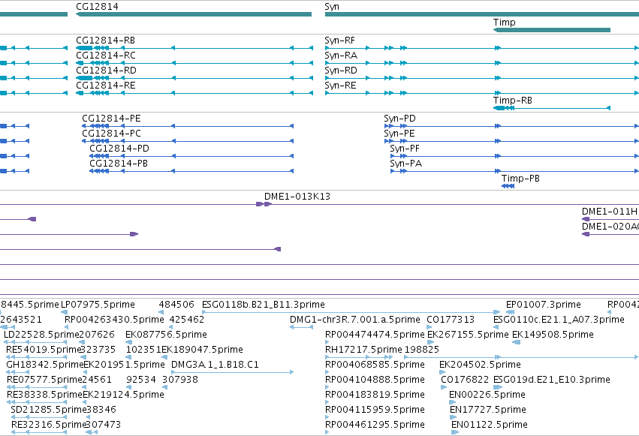The height and width of the screenshot is (436, 639).
Task: Select the EK087756.5prime feature label
Action: click(166, 335)
